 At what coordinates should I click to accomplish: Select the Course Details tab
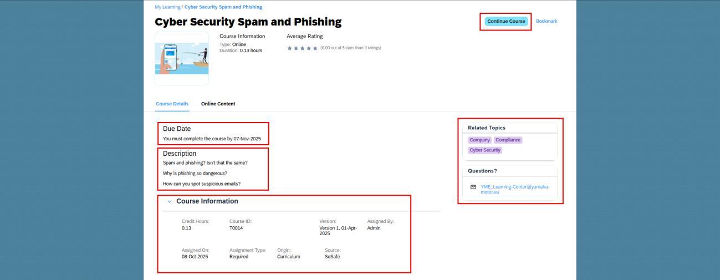(172, 104)
